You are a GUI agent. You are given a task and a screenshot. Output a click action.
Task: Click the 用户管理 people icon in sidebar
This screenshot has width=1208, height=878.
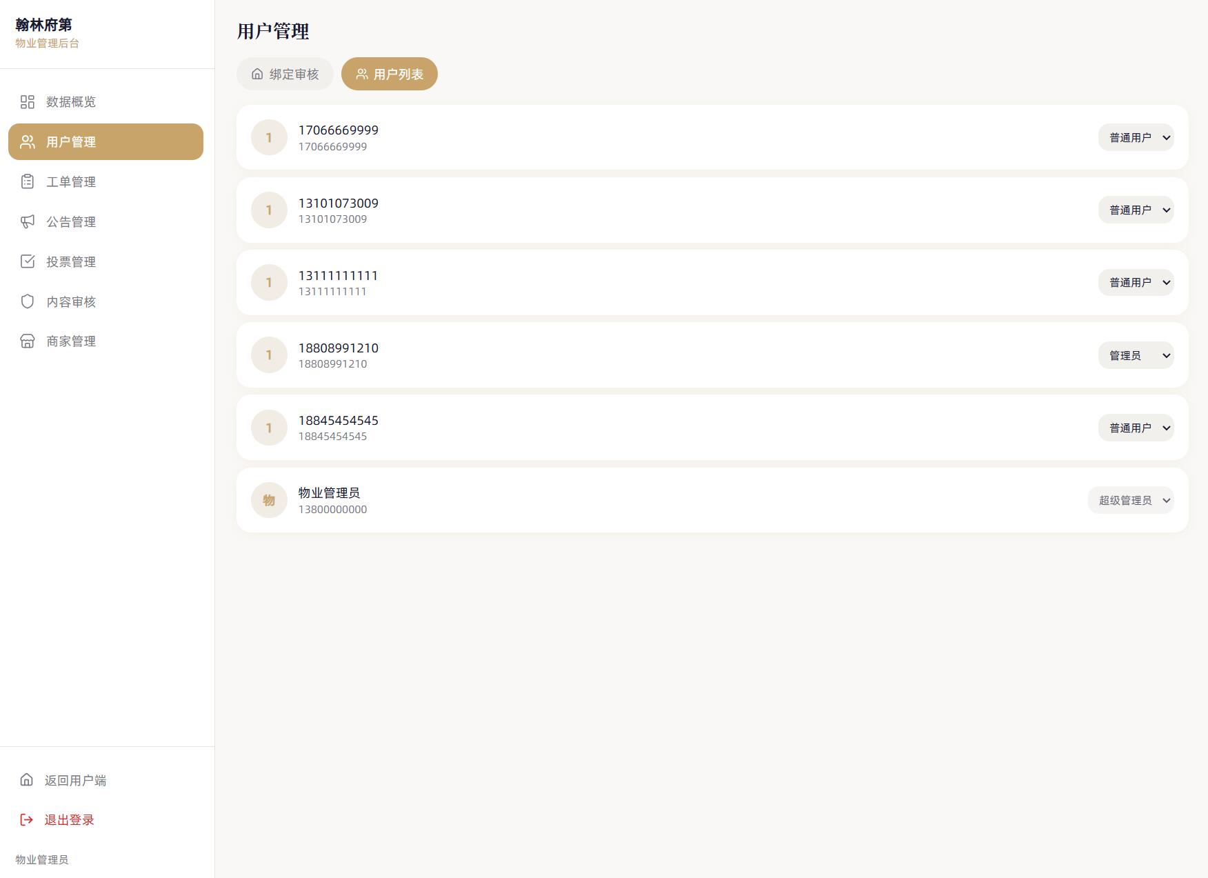28,142
